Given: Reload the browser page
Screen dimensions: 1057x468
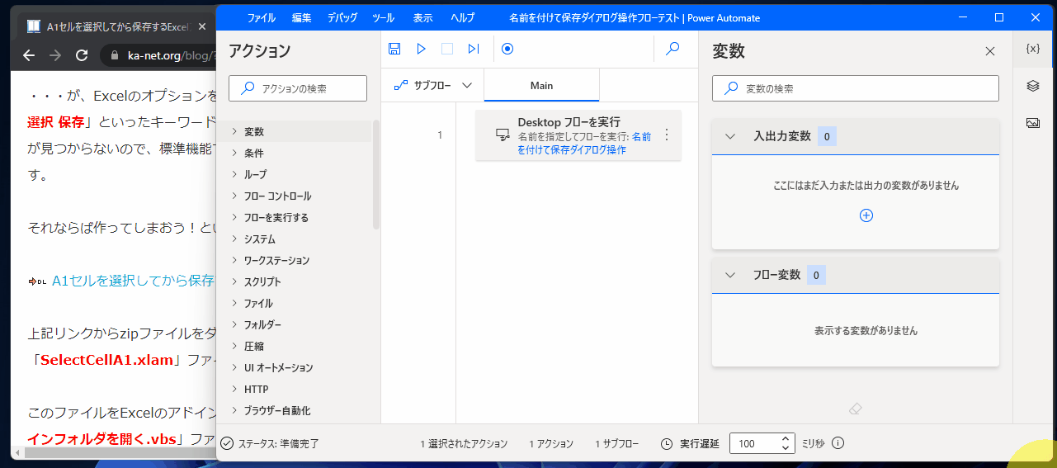Looking at the screenshot, I should pyautogui.click(x=82, y=55).
